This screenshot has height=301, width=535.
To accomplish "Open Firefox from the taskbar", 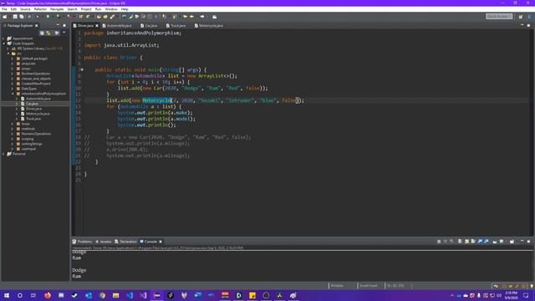I will 48,295.
